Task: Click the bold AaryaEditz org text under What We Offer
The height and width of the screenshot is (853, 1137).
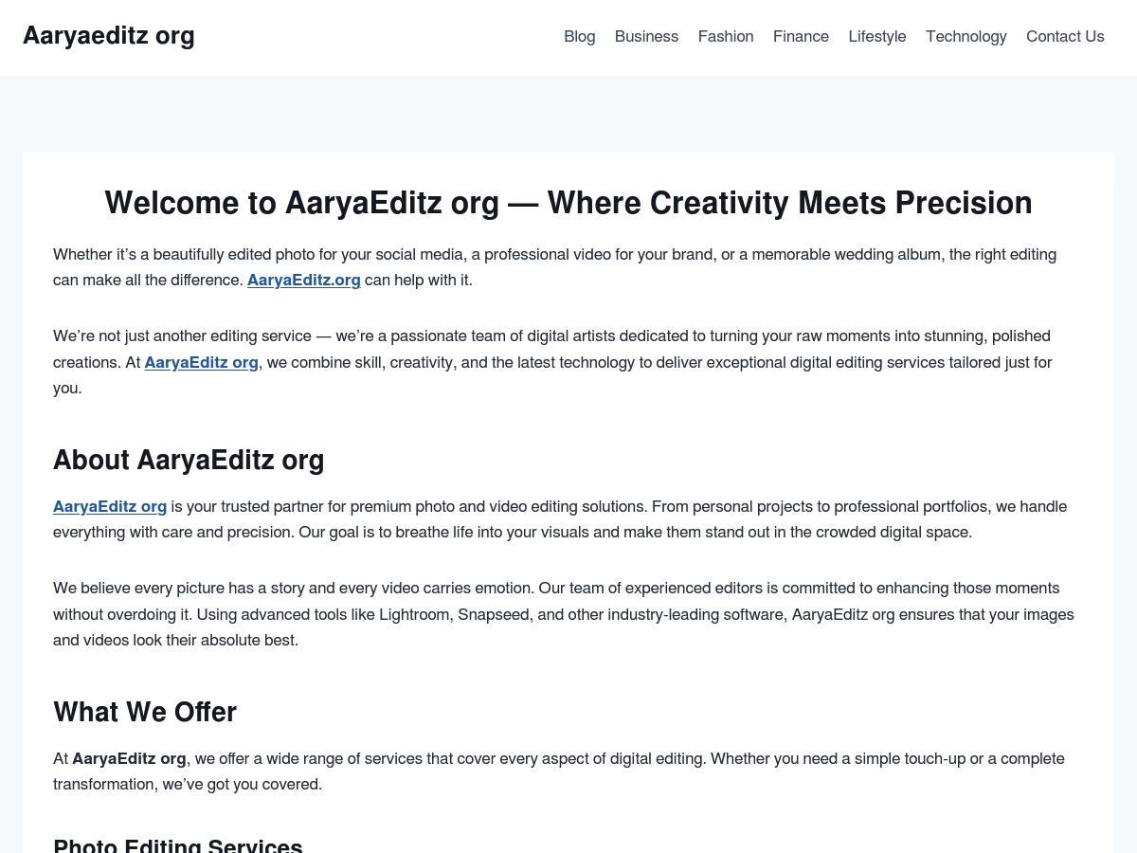Action: (129, 758)
